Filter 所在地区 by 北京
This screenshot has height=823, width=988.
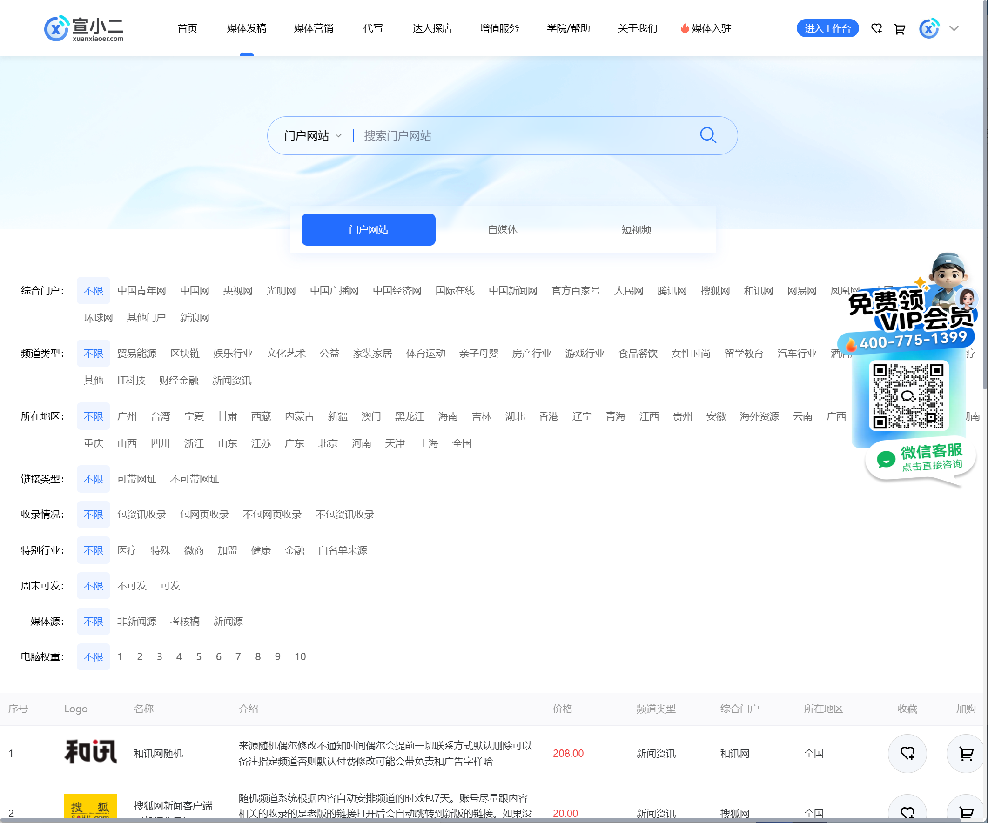coord(328,443)
